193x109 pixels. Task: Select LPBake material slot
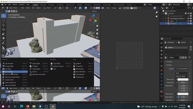coord(176,48)
